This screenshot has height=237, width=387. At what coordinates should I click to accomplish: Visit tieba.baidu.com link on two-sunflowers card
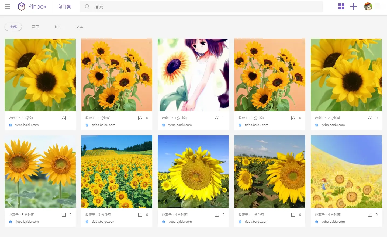click(27, 222)
